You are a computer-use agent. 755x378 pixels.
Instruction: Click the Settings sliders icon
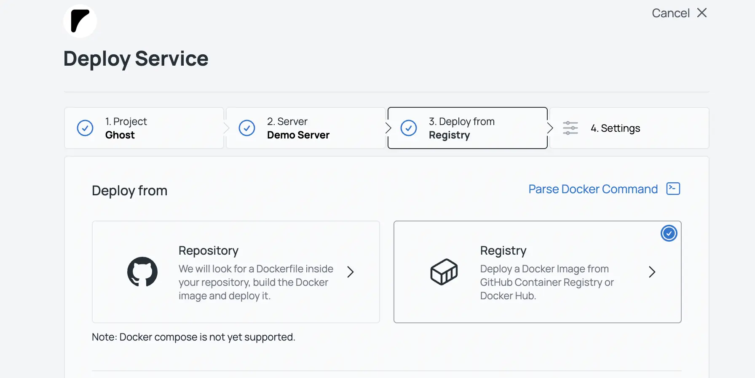pyautogui.click(x=570, y=128)
